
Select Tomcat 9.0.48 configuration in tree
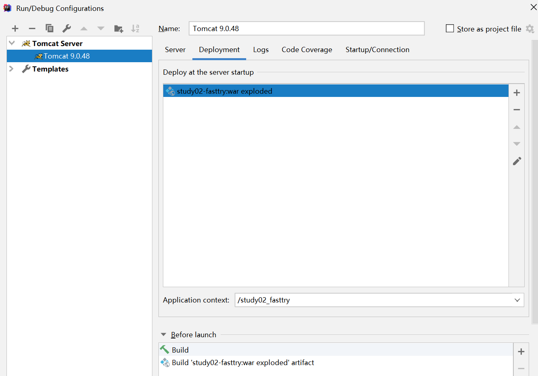[x=80, y=56]
